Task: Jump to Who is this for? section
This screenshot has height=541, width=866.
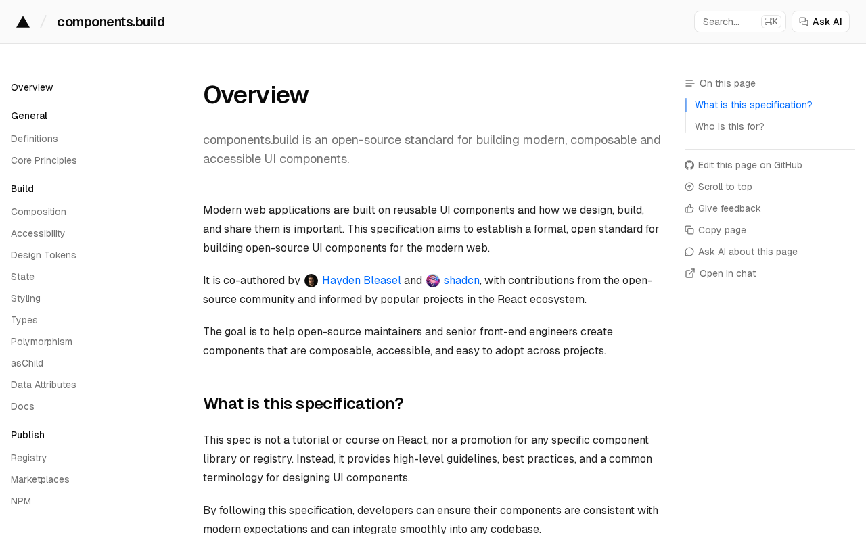Action: coord(729,126)
